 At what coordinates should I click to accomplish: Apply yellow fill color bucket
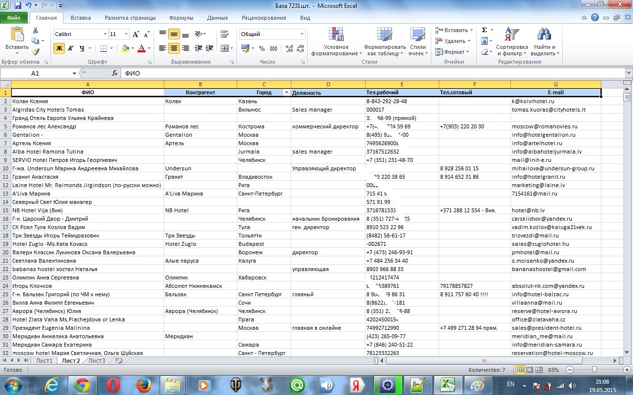click(x=125, y=48)
